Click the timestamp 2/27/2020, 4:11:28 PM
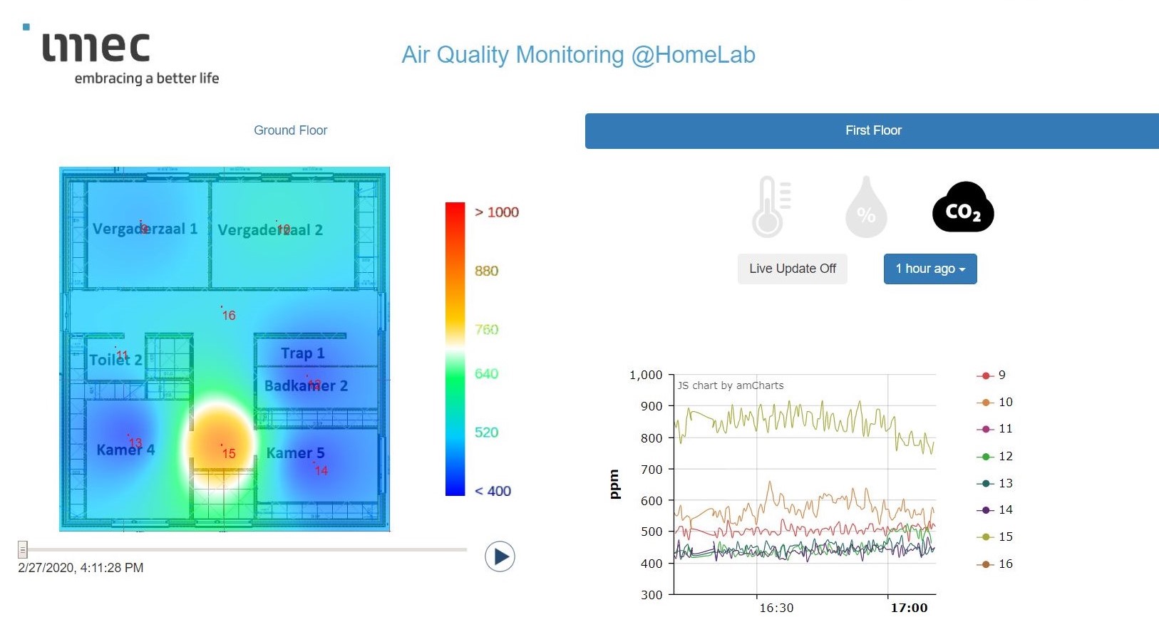This screenshot has height=627, width=1159. [x=81, y=568]
